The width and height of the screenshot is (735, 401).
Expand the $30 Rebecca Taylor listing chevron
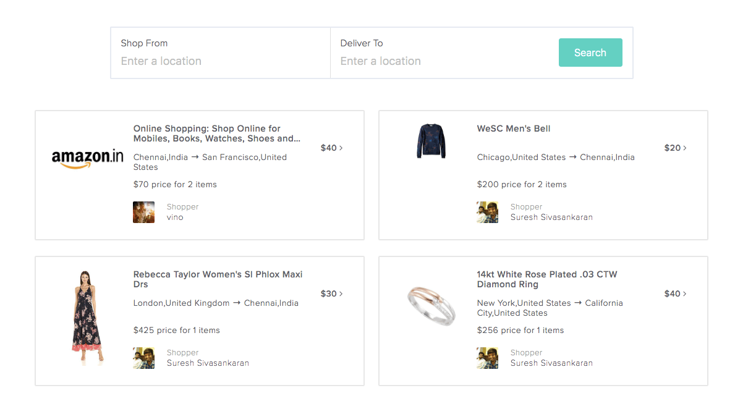[x=341, y=294]
